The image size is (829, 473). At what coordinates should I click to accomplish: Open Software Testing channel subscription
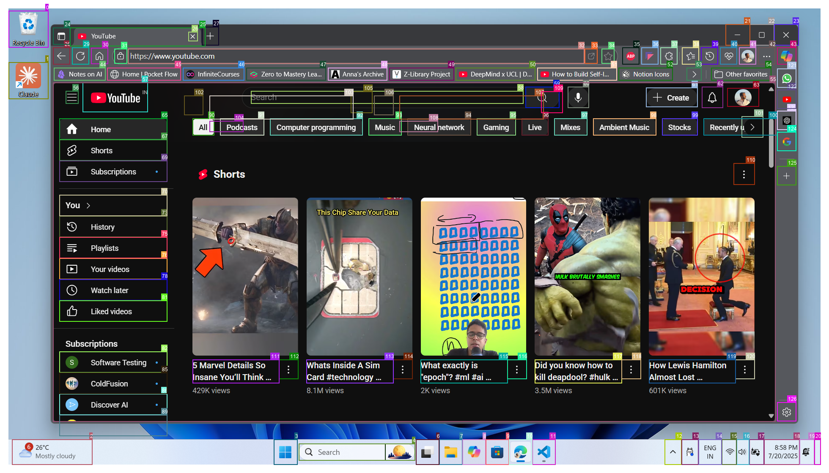coord(113,362)
